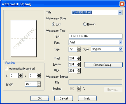Increase the x position value
The height and width of the screenshot is (104, 126).
pyautogui.click(x=20, y=74)
